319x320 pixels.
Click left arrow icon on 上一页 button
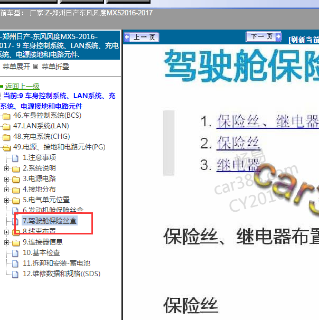(127, 37)
